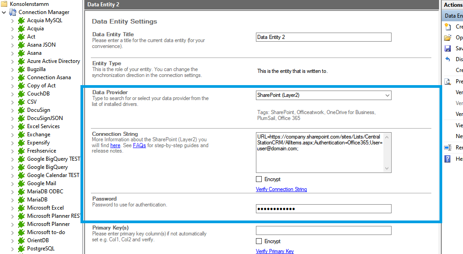This screenshot has width=463, height=254.
Task: Open the SharePoint (Layer2) data provider dropdown
Action: (x=387, y=96)
